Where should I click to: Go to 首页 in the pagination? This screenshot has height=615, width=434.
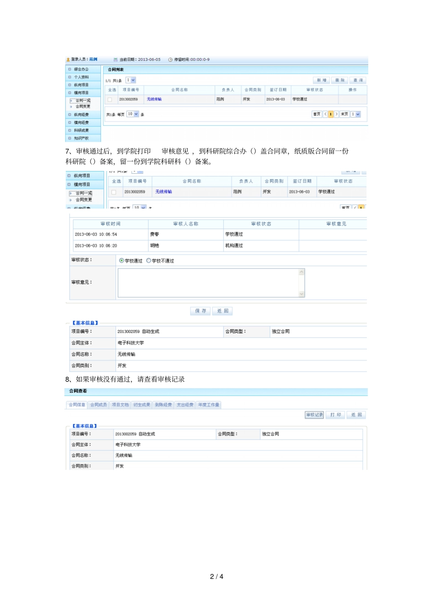tap(317, 114)
